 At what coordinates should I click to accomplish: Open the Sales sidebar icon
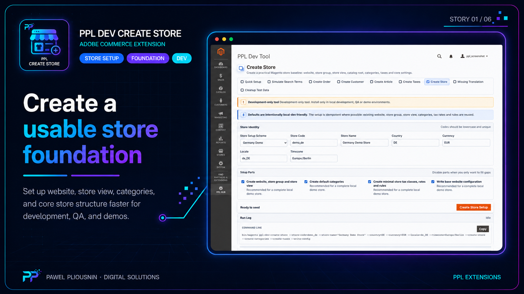click(x=221, y=77)
